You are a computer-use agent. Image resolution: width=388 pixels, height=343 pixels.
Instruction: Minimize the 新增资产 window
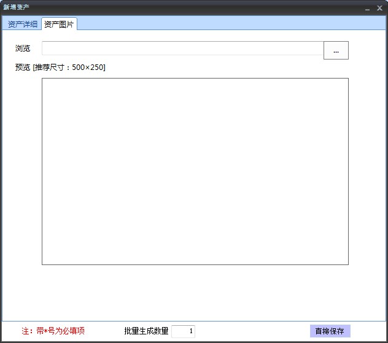tap(368, 8)
